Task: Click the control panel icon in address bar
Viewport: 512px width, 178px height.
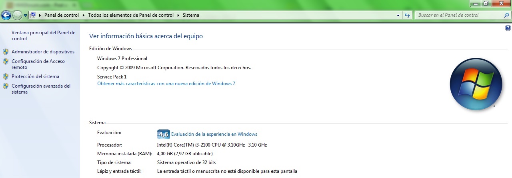Action: [x=33, y=15]
